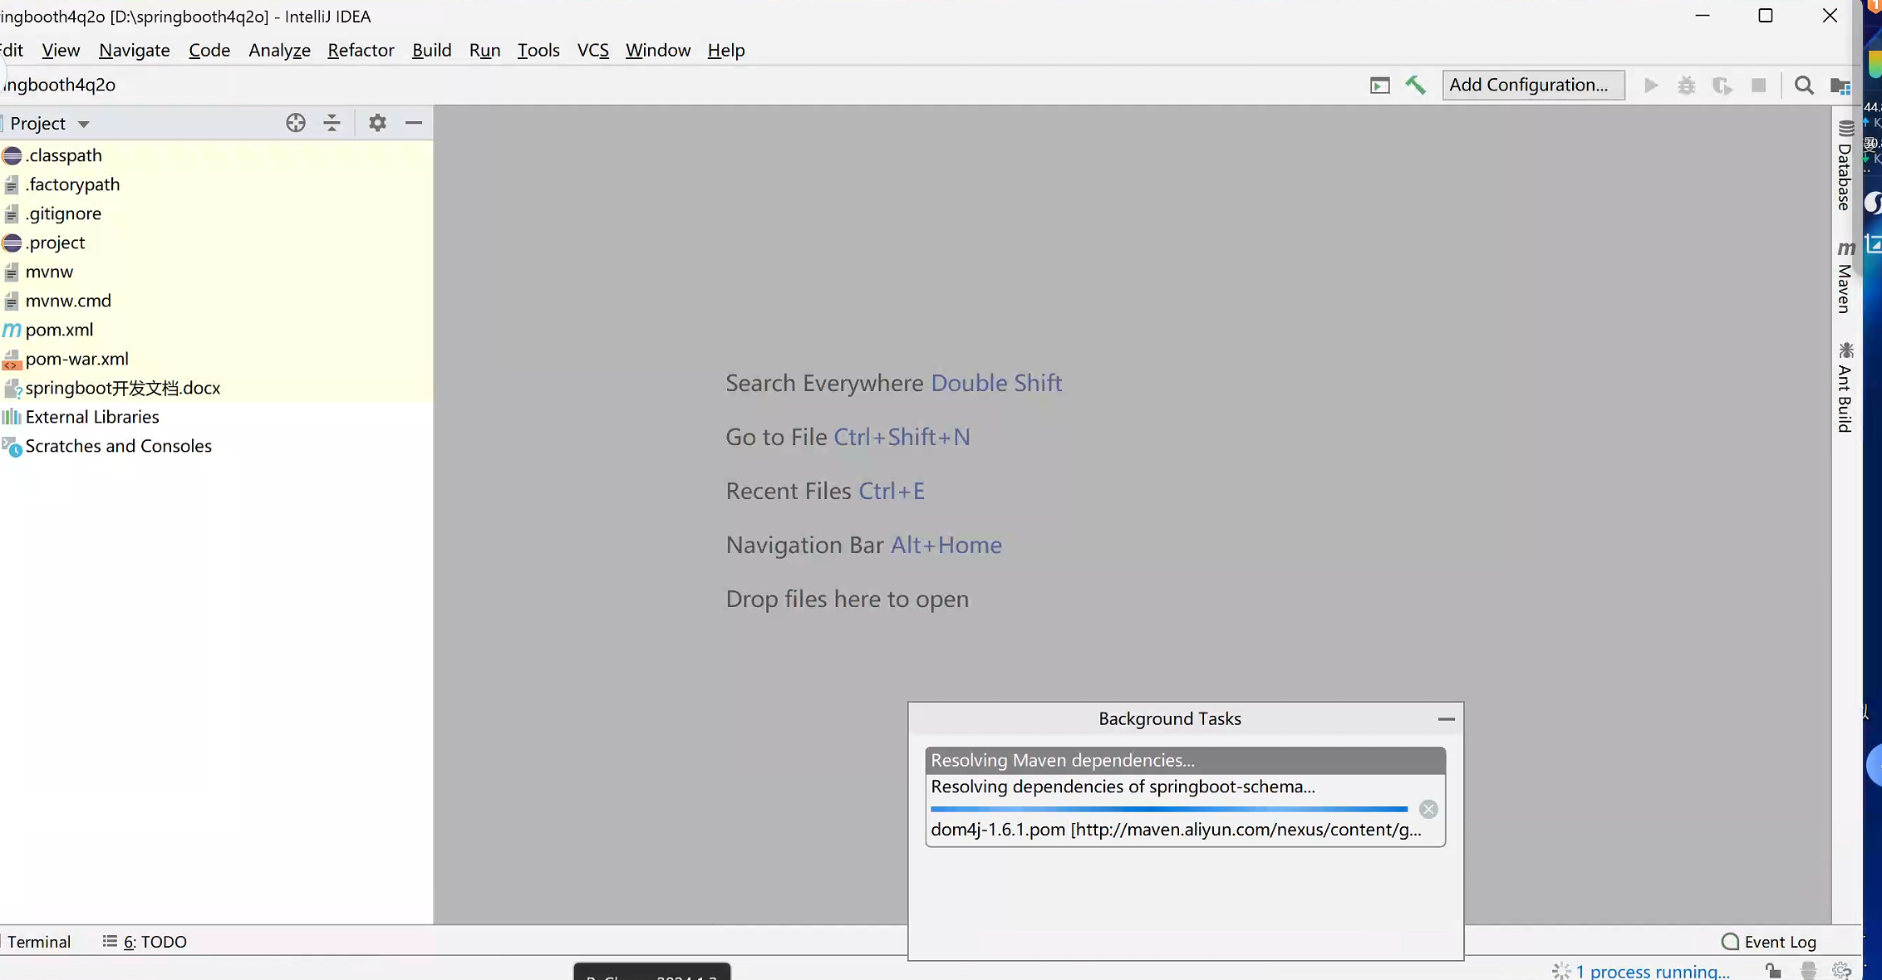The height and width of the screenshot is (980, 1882).
Task: Click the breadcrumb project name in navigation bar
Action: tap(58, 85)
